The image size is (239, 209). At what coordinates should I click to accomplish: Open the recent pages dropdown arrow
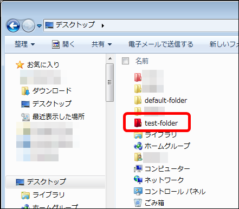coord(39,26)
